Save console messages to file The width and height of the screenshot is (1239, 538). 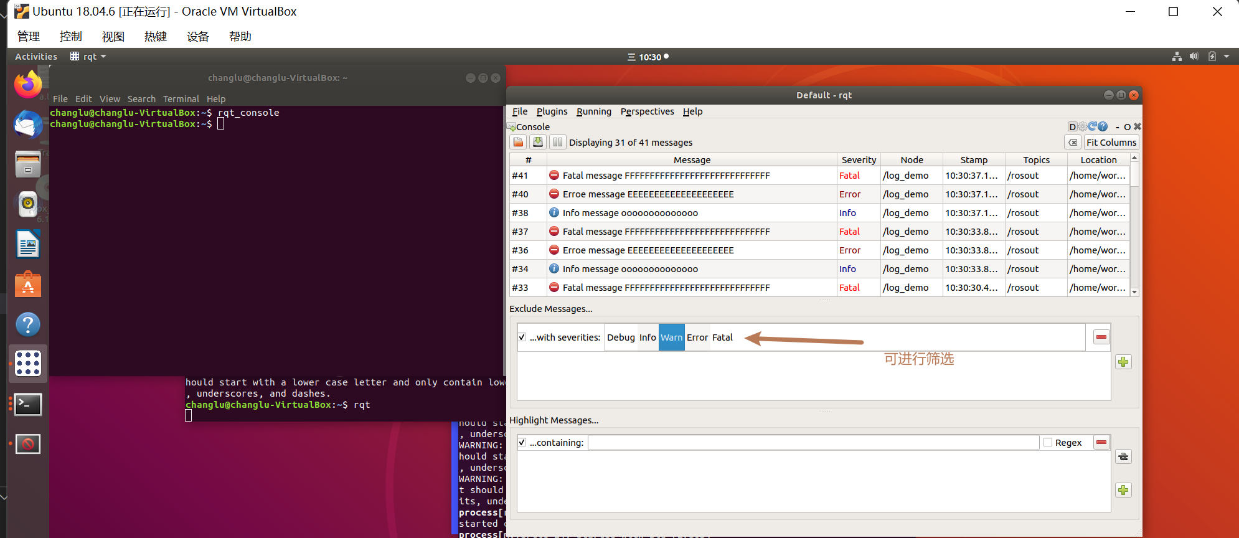[538, 142]
